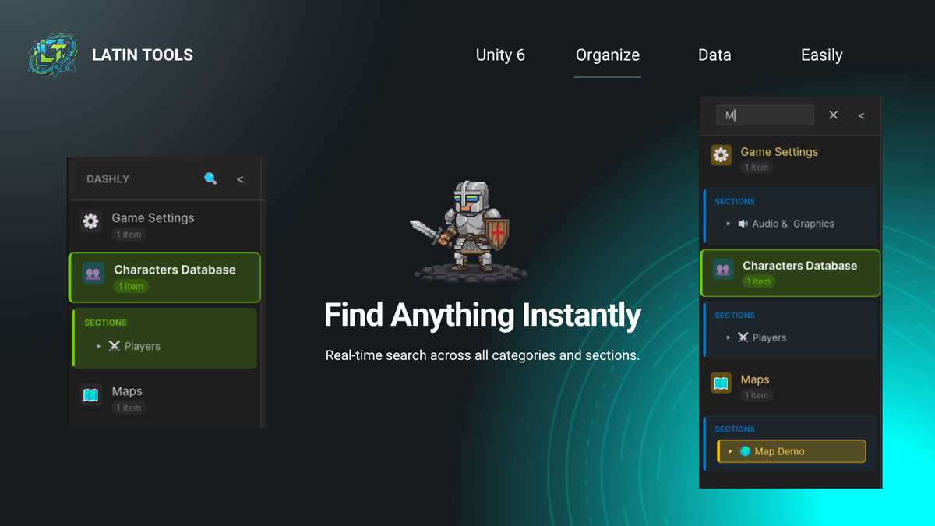Click the globe icon next to Map Demo
Screen dimensions: 935x526
coord(744,450)
